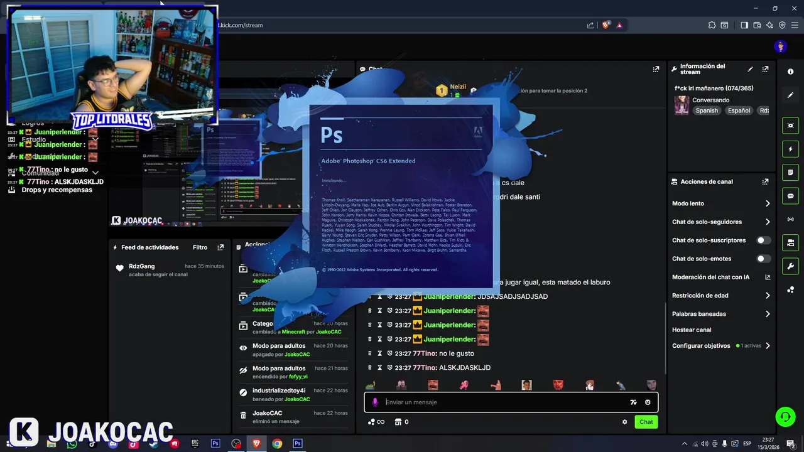
Task: Open the browser hamburger menu
Action: (795, 25)
